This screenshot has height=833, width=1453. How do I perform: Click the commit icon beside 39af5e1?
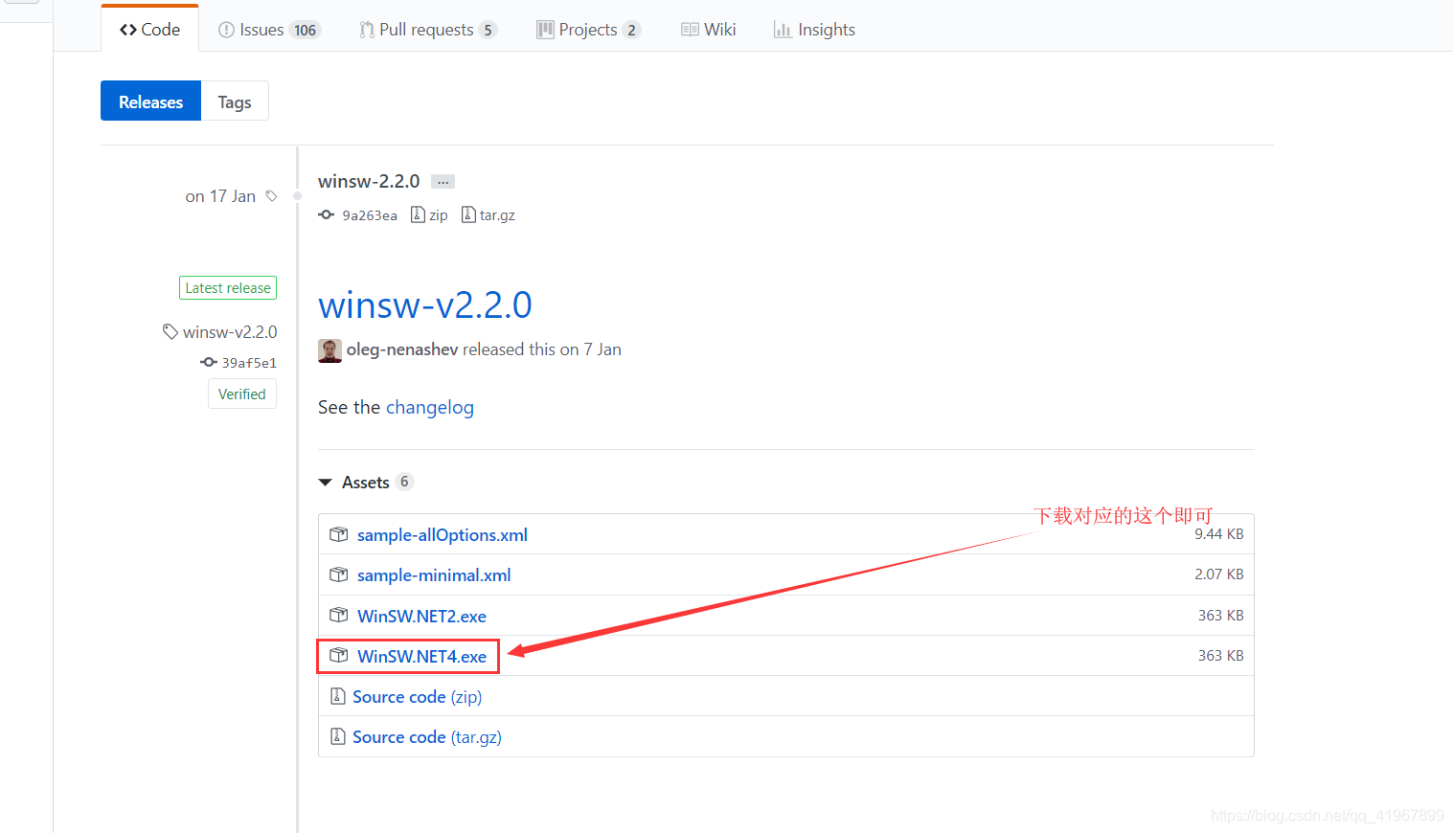coord(209,362)
